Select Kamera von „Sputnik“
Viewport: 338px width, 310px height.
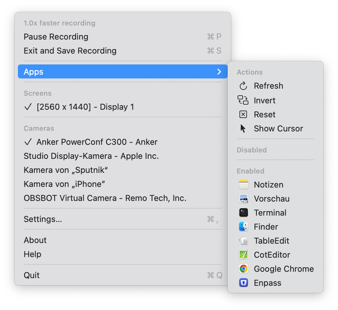pyautogui.click(x=123, y=170)
